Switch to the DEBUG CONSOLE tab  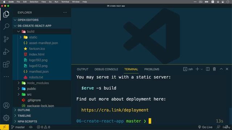(x=106, y=69)
